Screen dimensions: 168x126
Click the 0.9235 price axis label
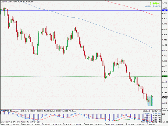(x=165, y=61)
